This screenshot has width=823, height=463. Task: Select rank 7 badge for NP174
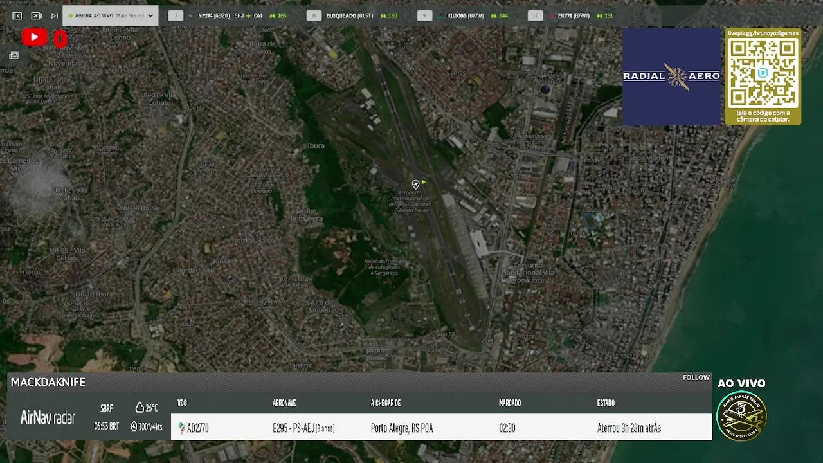(x=176, y=15)
